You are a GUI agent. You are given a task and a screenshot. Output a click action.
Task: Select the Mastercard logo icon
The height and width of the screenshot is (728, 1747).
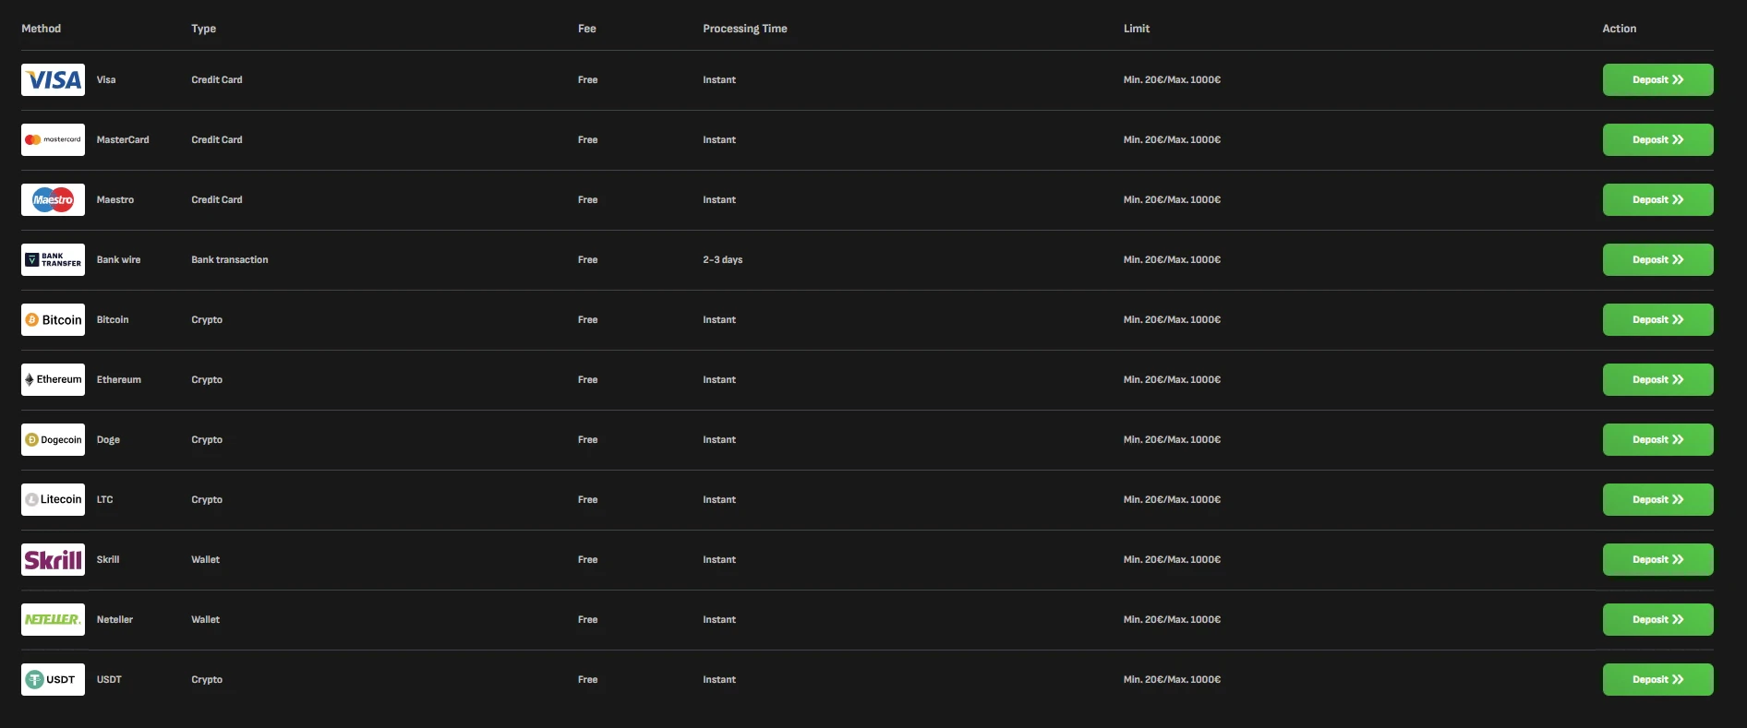(x=53, y=140)
